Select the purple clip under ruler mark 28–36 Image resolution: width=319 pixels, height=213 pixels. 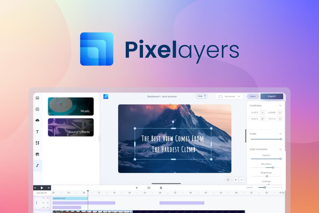182,203
